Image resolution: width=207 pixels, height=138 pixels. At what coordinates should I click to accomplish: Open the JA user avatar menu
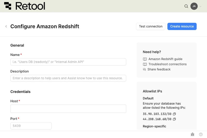(x=194, y=6)
